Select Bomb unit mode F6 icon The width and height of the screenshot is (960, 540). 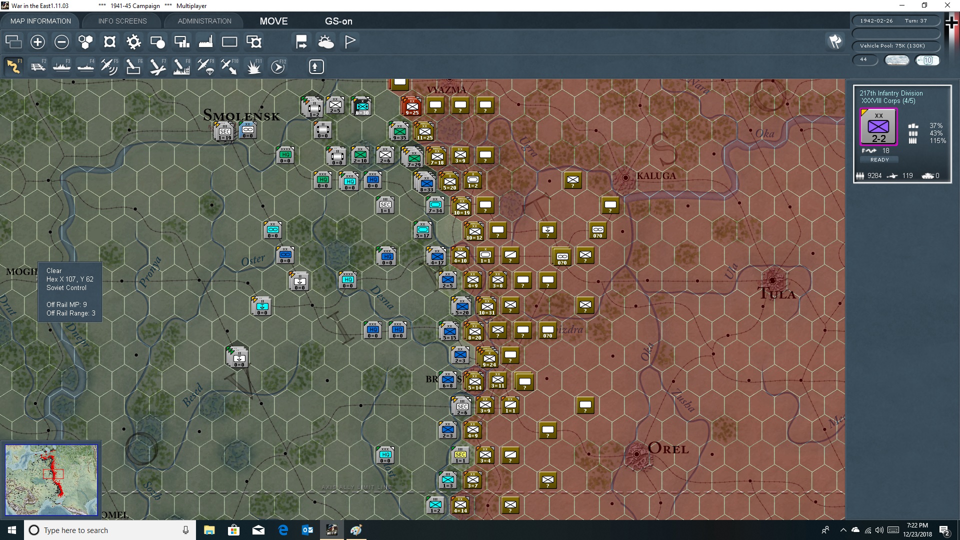coord(133,66)
